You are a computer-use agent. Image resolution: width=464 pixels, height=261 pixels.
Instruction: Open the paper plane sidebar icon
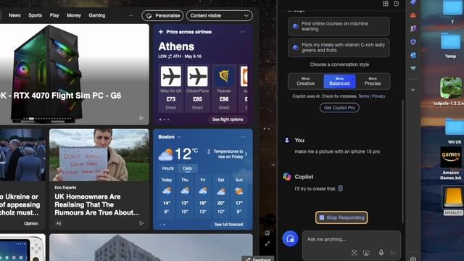[413, 68]
